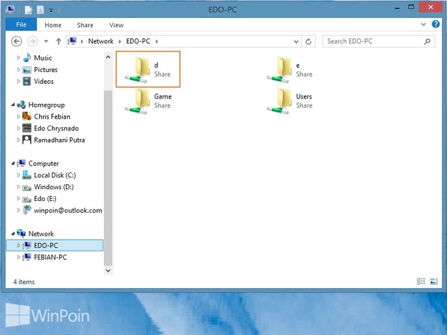Viewport: 447px width, 335px height.
Task: Refresh the EDO-PC folder view
Action: (x=309, y=42)
